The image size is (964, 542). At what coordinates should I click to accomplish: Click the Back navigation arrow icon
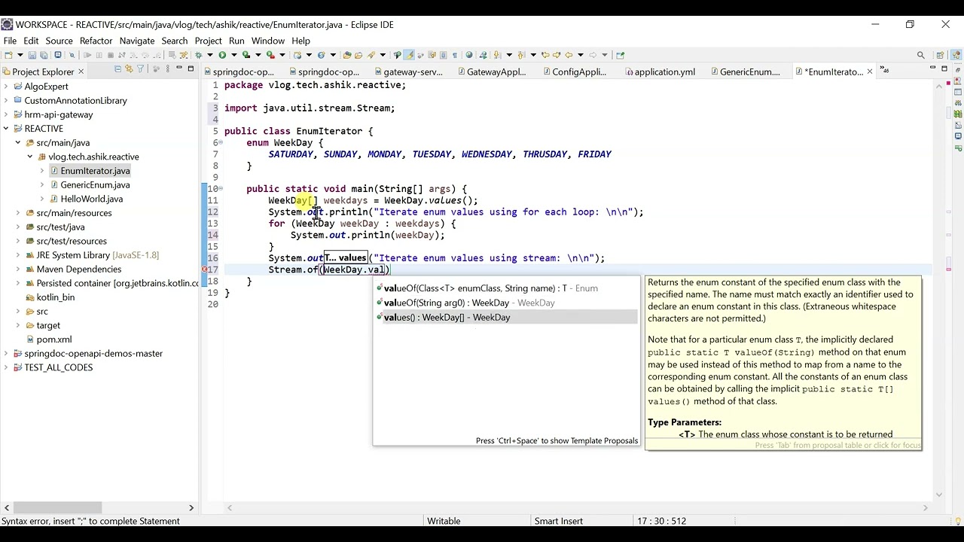coord(569,55)
